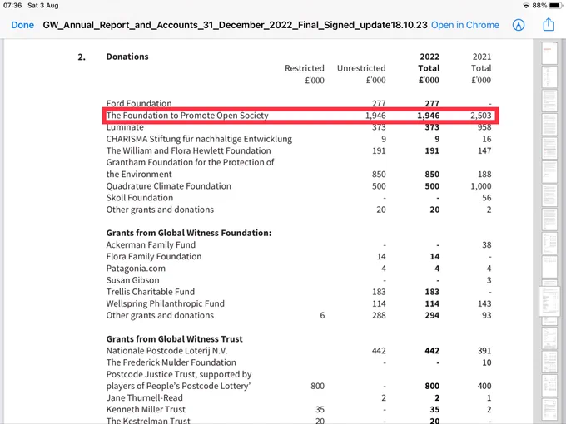Tap the time 07:36 in status bar
566x424 pixels.
tap(12, 6)
